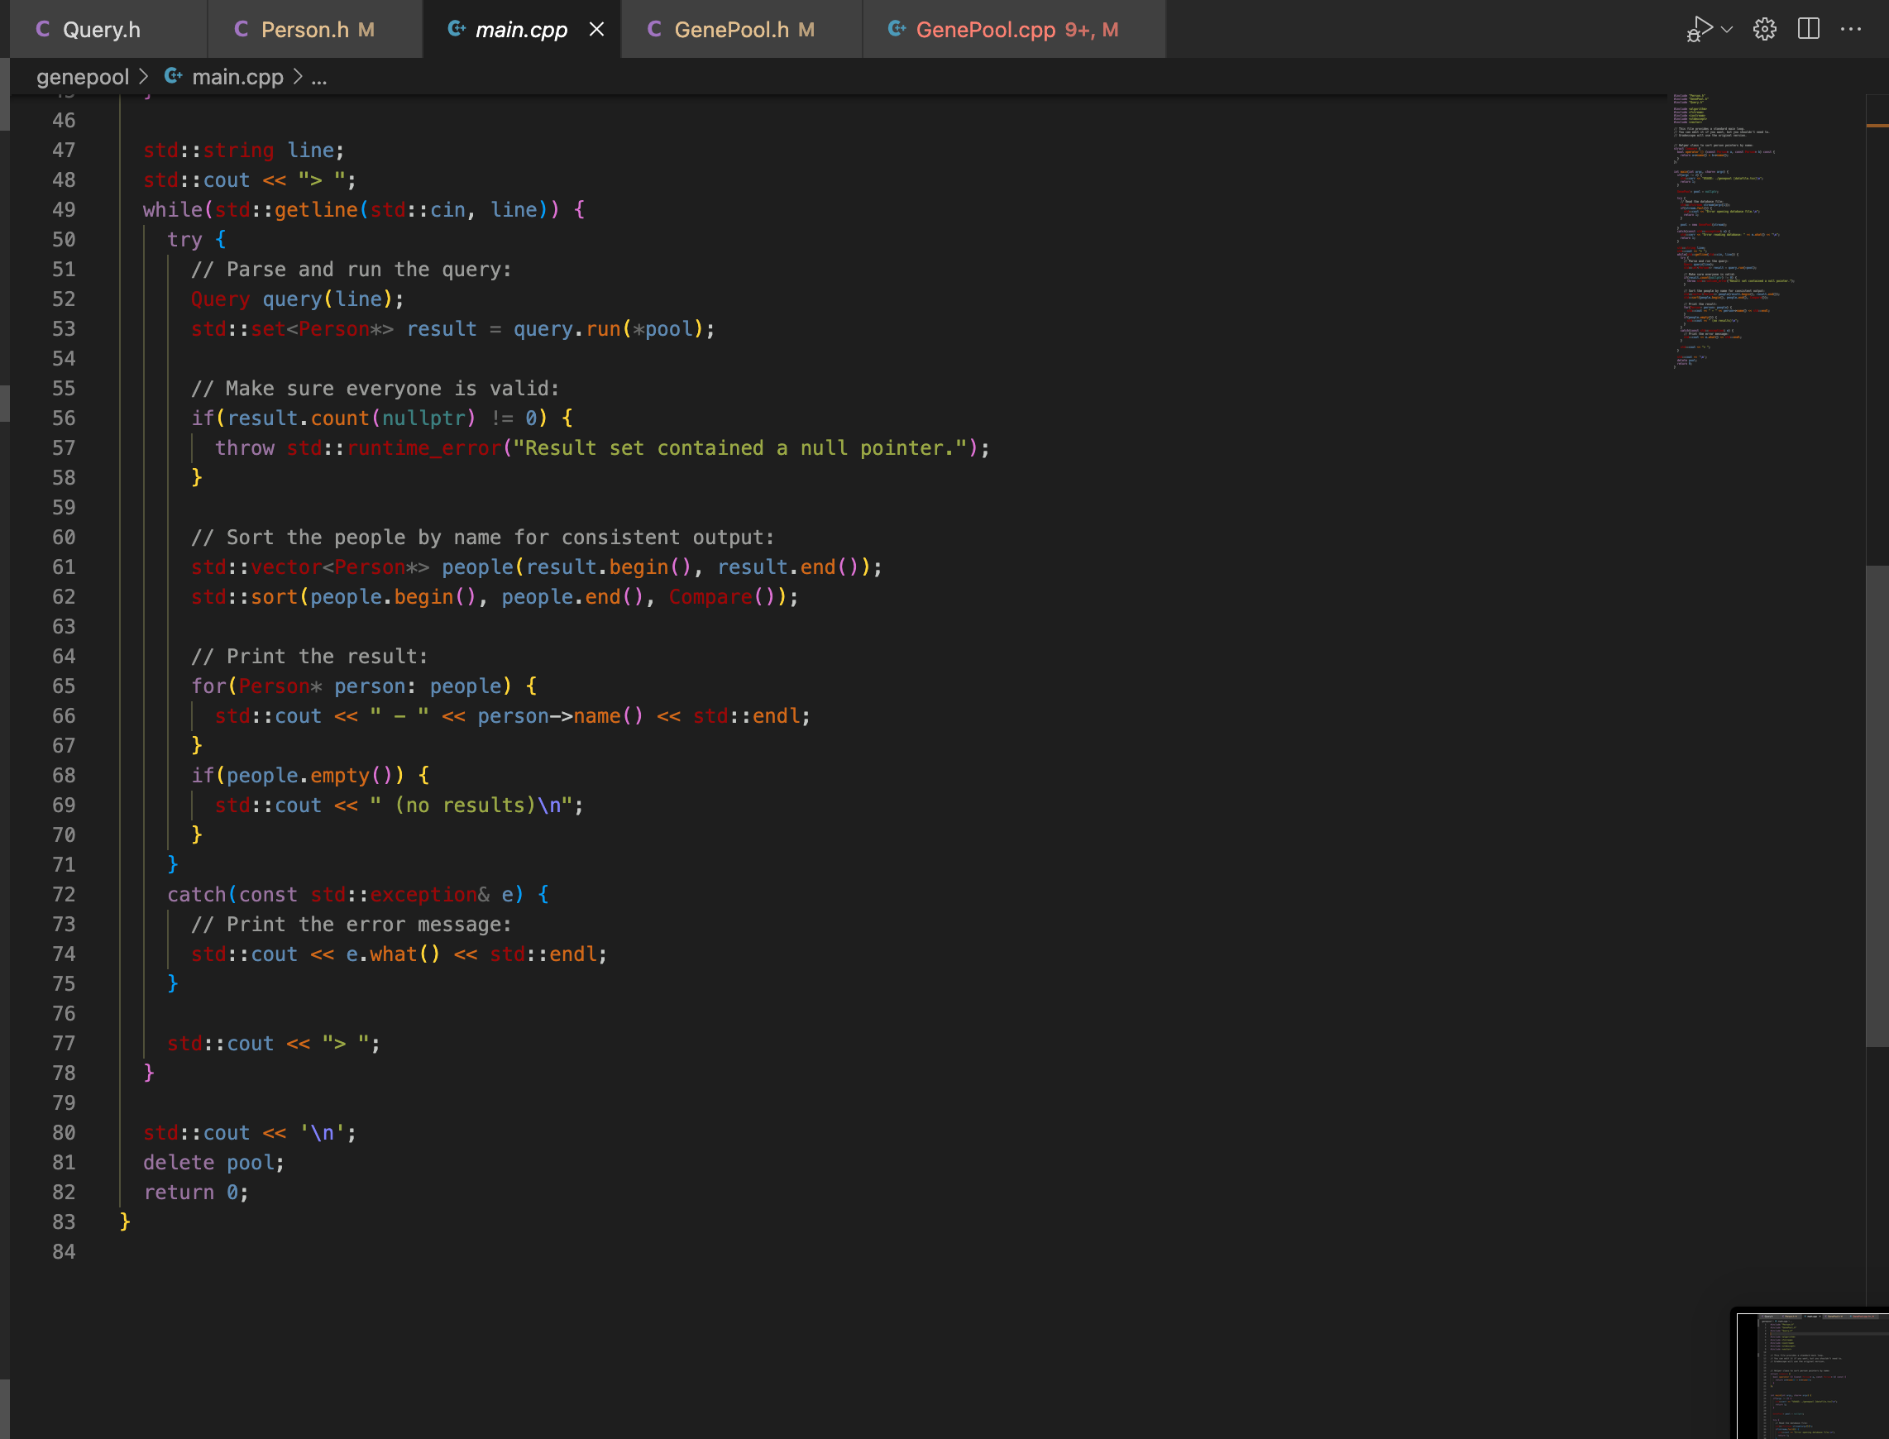Viewport: 1889px width, 1439px height.
Task: Open the main.cpp breadcrumb symbol picker
Action: pos(237,77)
